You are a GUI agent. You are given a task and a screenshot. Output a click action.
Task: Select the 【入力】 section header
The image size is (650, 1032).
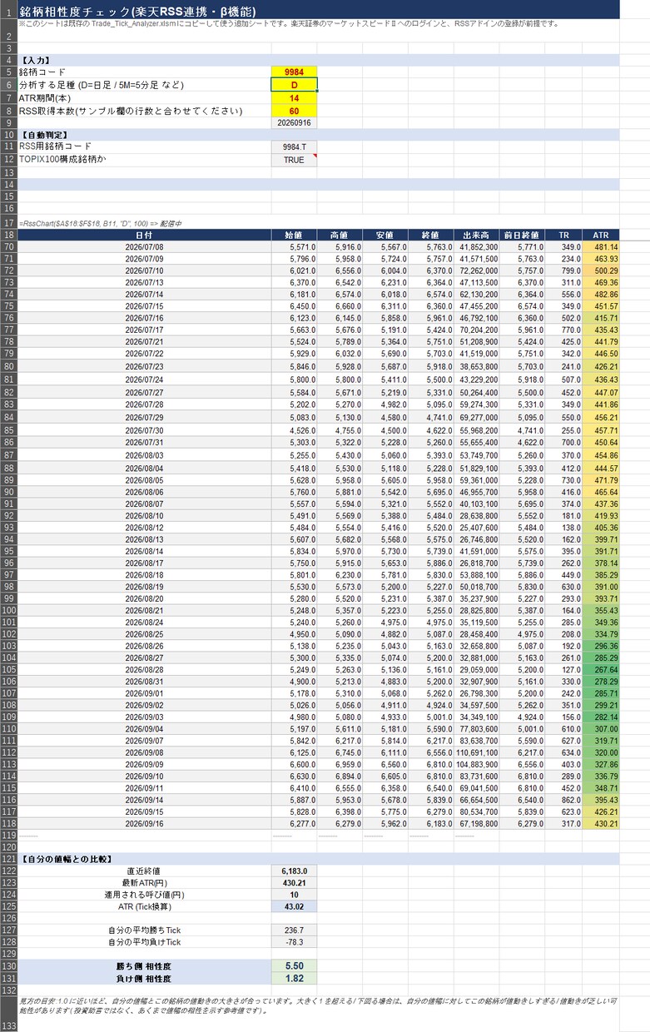(x=319, y=60)
